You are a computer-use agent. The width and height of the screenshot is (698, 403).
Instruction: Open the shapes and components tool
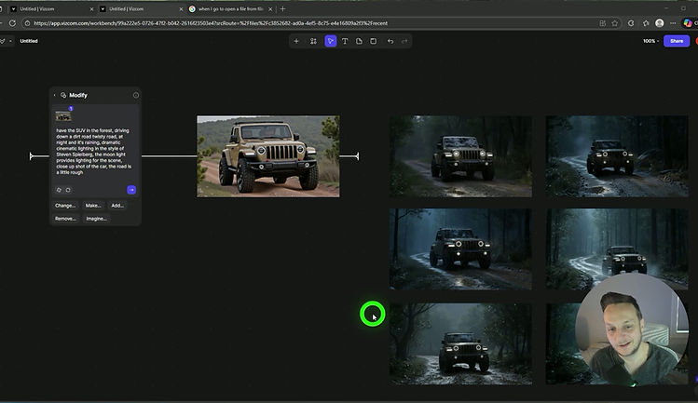[313, 41]
